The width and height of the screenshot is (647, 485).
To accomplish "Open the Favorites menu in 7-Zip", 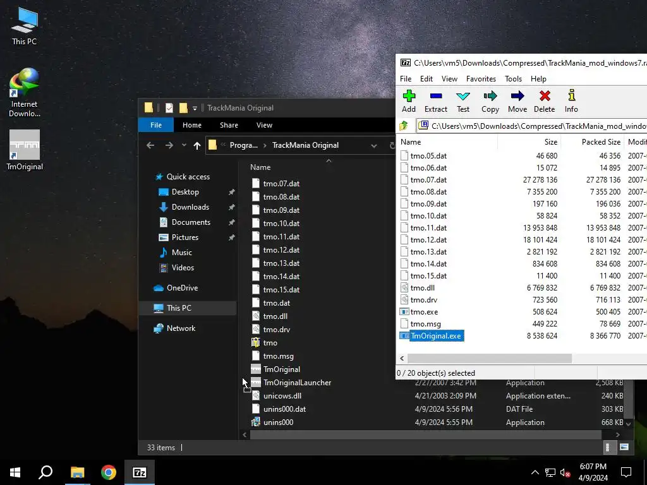I will (481, 79).
